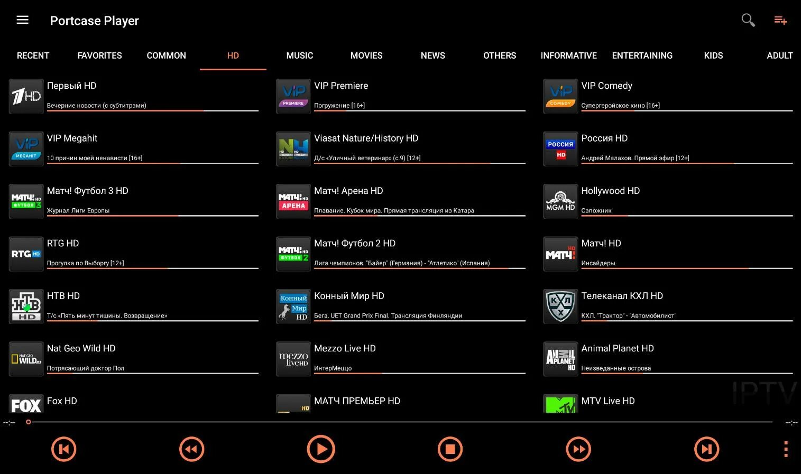The height and width of the screenshot is (474, 801).
Task: Click the rewind button
Action: [x=192, y=449]
